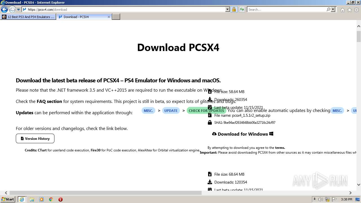
Task: Open the FAQ section link
Action: click(49, 101)
